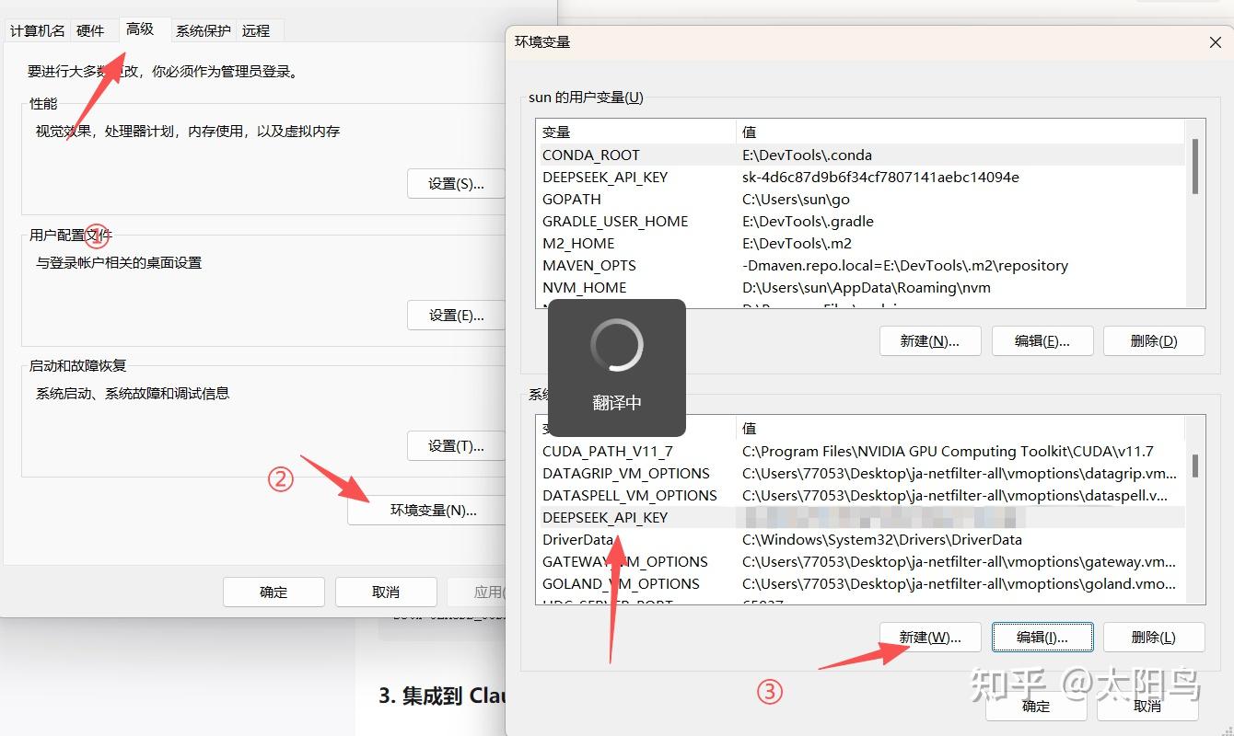
Task: Open performance settings via 设置(S) button
Action: pyautogui.click(x=457, y=183)
